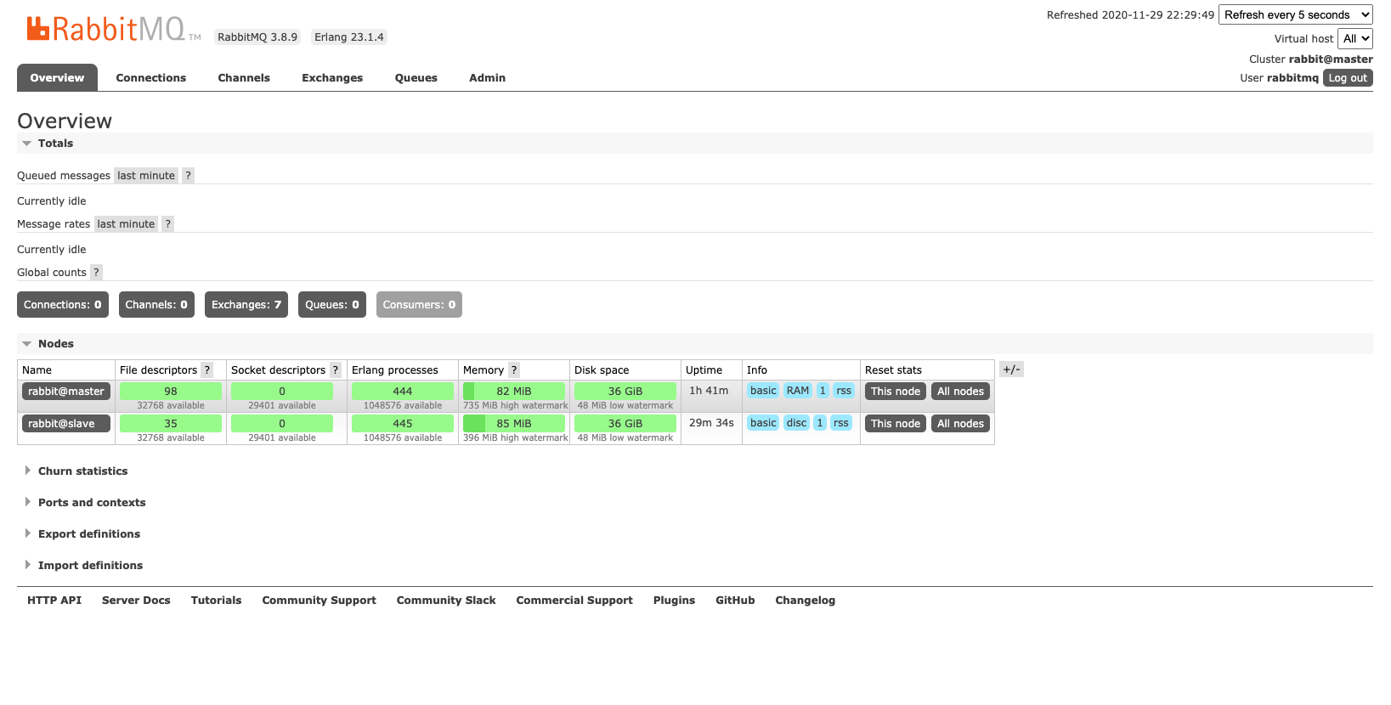
Task: Change Message rates last minute range
Action: [x=126, y=224]
